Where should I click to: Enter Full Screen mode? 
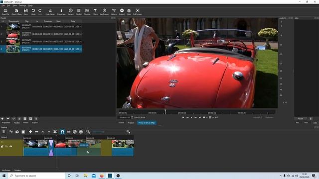138,12
